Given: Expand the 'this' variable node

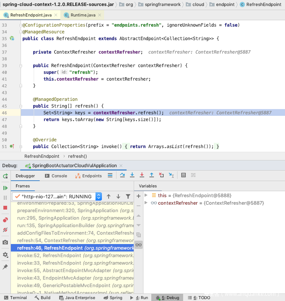Looking at the screenshot, I should coord(146,195).
